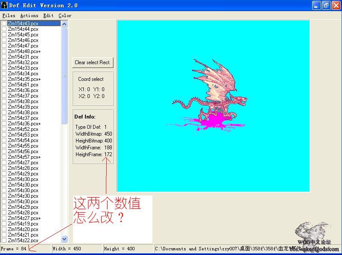Viewport: 342px width, 255px height.
Task: Click the Def Edit title bar app icon
Action: pos(4,5)
